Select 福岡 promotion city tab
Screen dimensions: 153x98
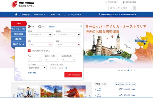pos(134,85)
